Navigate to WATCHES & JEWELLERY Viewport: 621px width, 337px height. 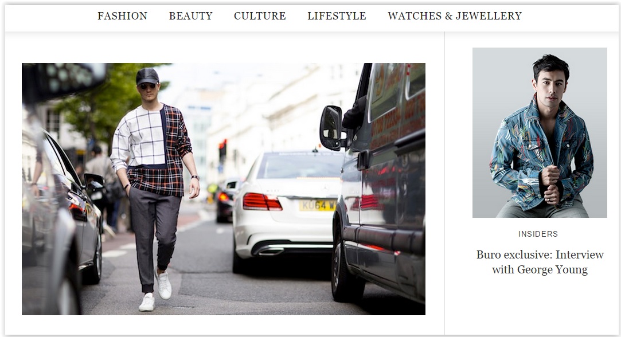pyautogui.click(x=455, y=16)
